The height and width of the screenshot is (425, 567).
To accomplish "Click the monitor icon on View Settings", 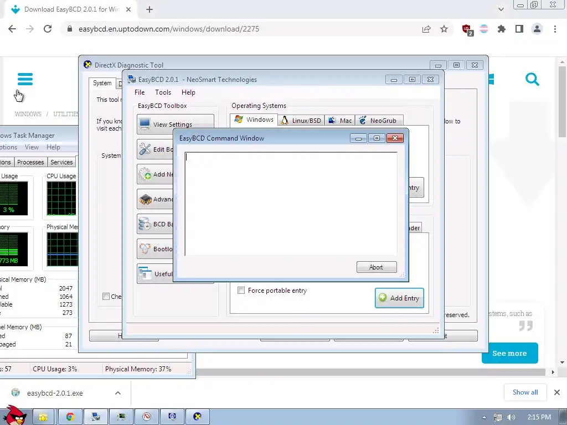I will pyautogui.click(x=145, y=124).
